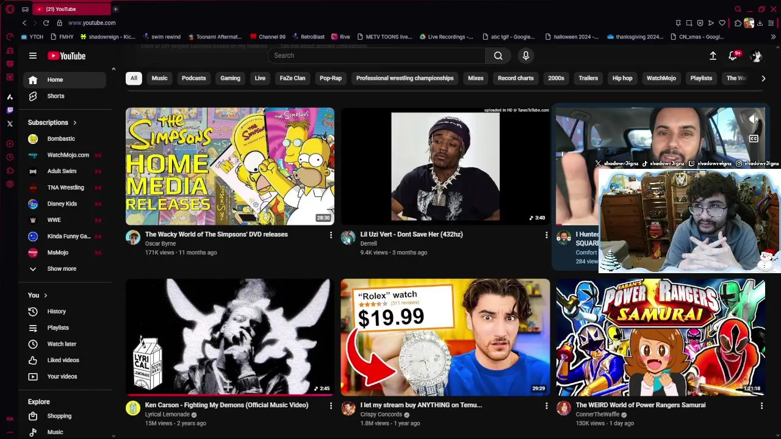Start voice search with microphone icon
The height and width of the screenshot is (439, 781).
pyautogui.click(x=525, y=55)
